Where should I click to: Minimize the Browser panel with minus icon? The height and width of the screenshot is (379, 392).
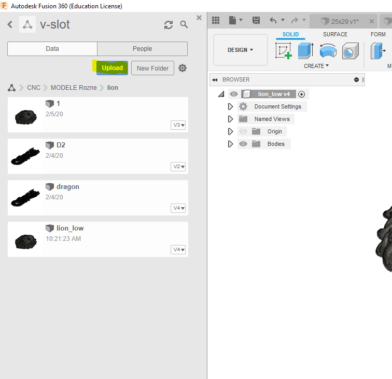tap(357, 79)
